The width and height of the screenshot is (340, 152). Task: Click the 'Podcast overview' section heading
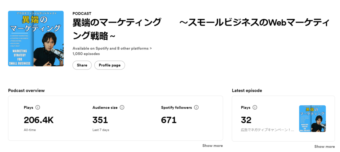(26, 91)
